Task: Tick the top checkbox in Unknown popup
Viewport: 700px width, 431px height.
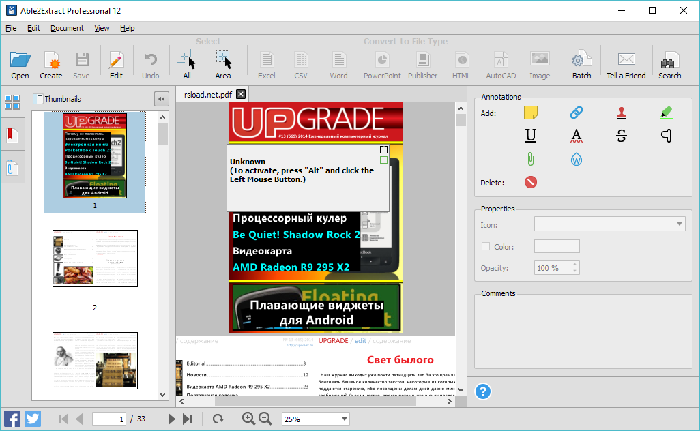Action: [383, 149]
